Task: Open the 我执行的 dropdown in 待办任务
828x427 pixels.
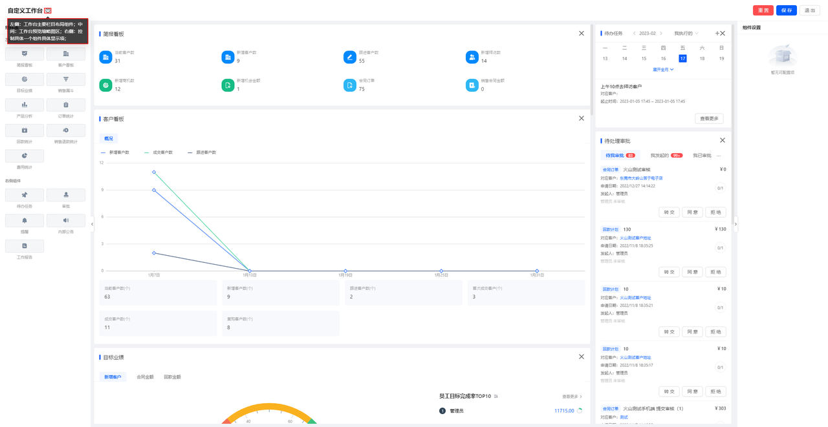Action: point(686,34)
